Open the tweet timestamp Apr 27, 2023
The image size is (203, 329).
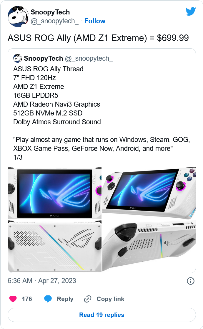click(x=42, y=281)
